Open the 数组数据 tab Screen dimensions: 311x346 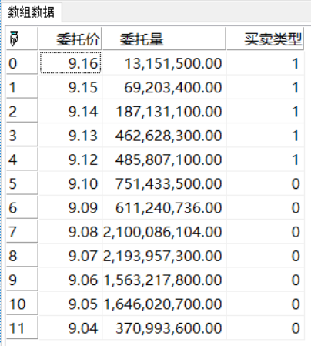[31, 12]
